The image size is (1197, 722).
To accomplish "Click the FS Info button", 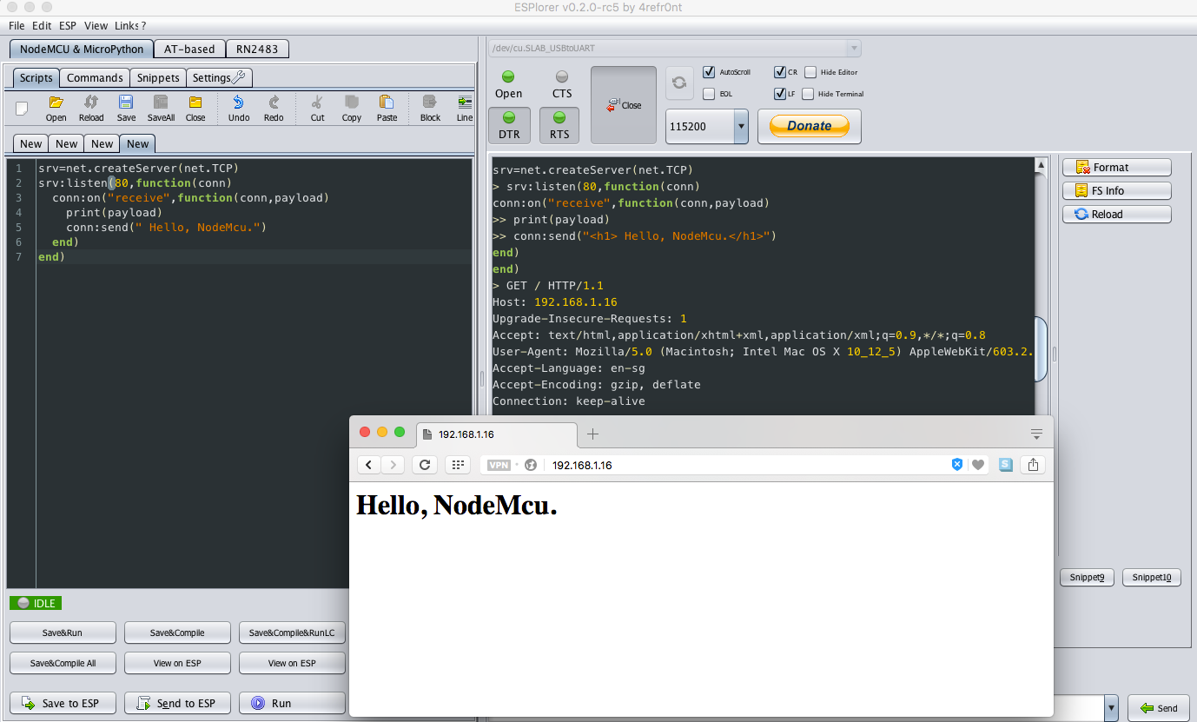I will [x=1116, y=190].
